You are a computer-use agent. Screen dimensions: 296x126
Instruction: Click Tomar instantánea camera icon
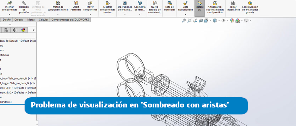tap(233, 3)
